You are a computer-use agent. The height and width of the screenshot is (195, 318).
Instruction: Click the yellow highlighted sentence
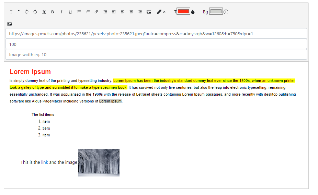pyautogui.click(x=152, y=84)
